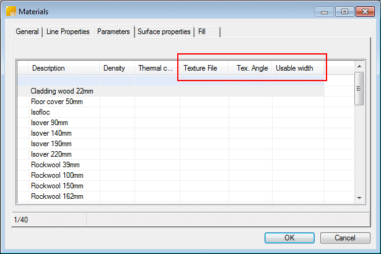Image resolution: width=381 pixels, height=254 pixels.
Task: Select the Isofloc material row
Action: click(x=41, y=112)
